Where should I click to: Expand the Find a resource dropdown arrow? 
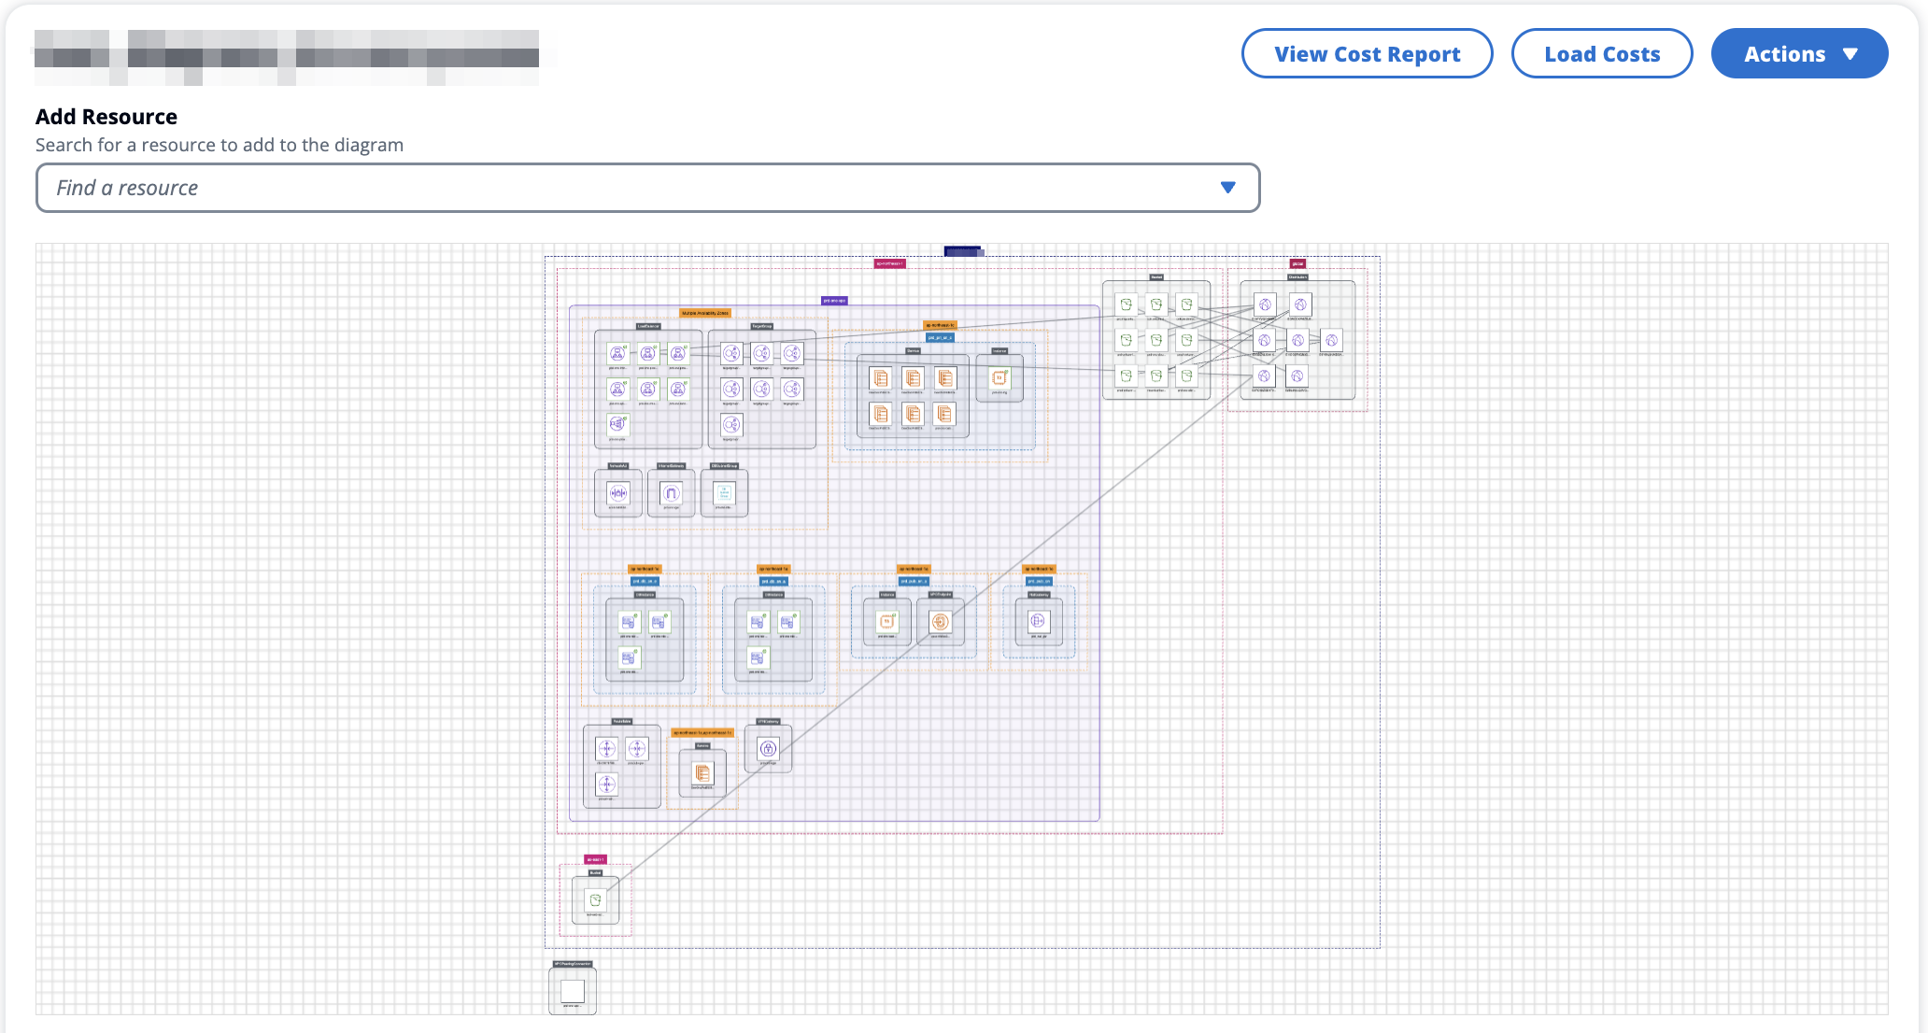tap(1227, 188)
